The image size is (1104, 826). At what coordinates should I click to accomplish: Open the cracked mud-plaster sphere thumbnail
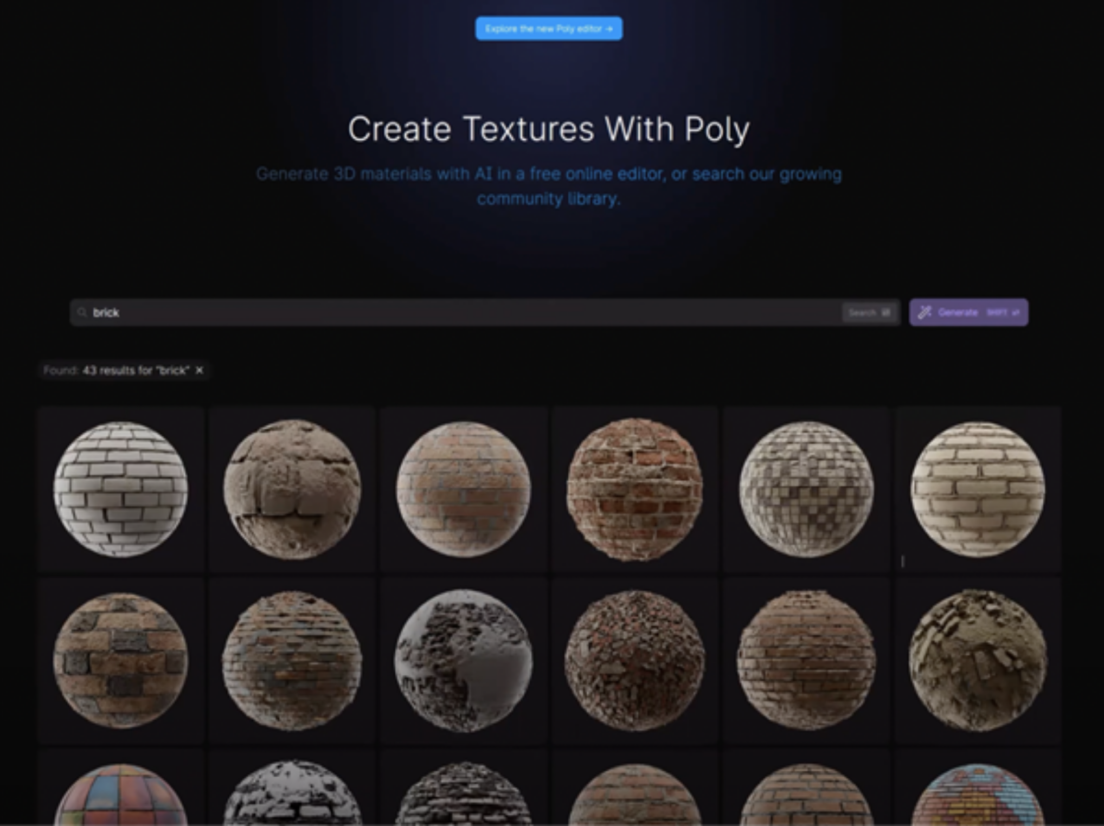click(292, 489)
